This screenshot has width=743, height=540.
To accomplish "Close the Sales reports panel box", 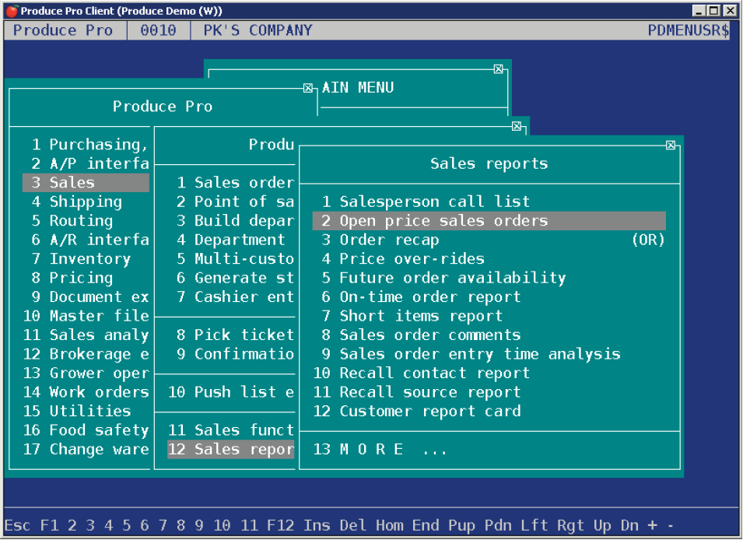I will [671, 145].
